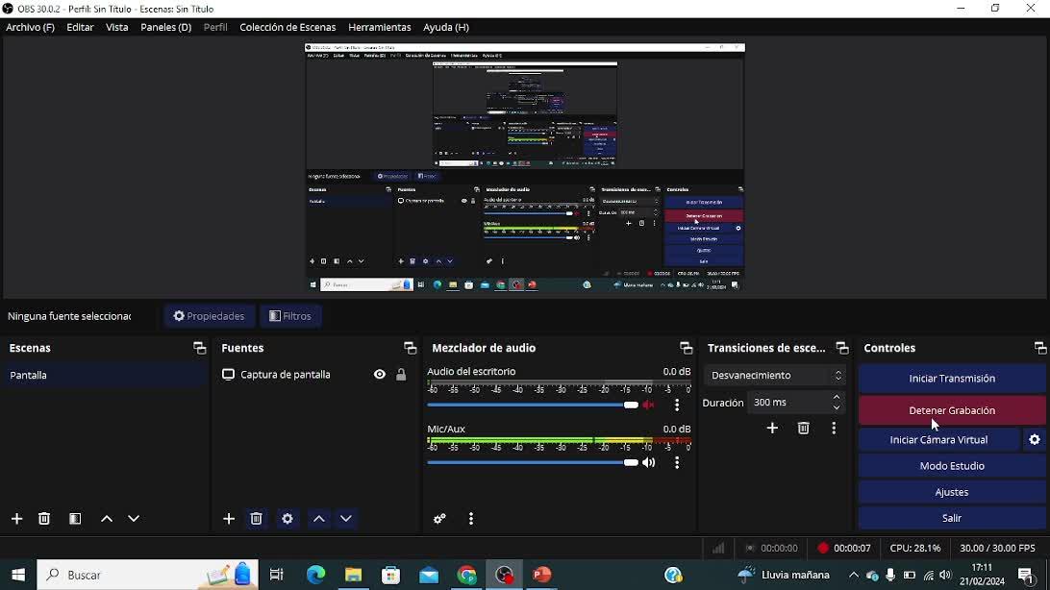The image size is (1050, 590).
Task: Delete the selected scene using trash icon
Action: [x=44, y=519]
